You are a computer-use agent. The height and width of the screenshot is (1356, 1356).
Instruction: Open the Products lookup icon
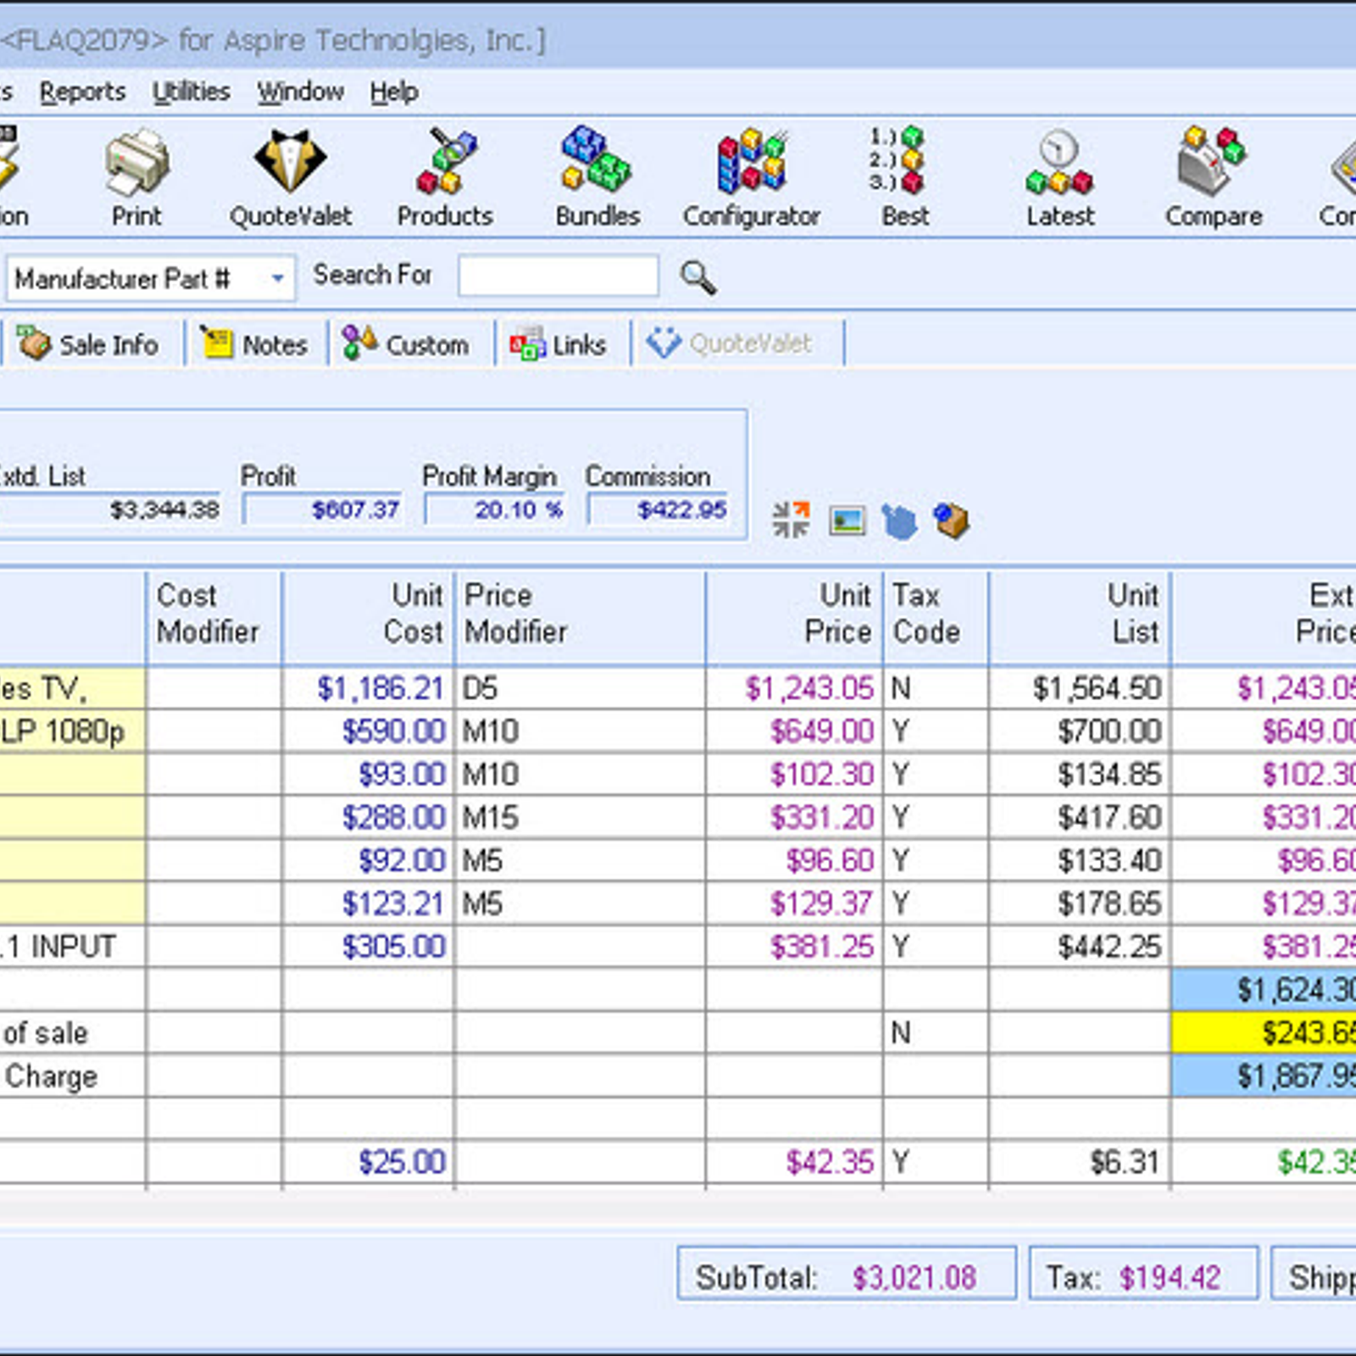pos(445,177)
